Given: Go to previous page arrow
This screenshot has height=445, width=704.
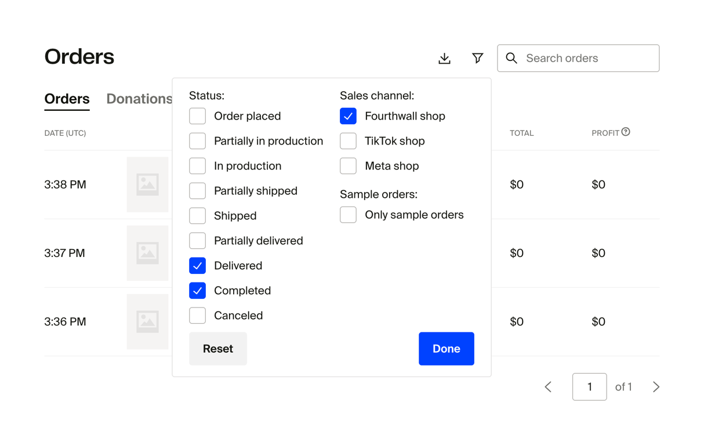Looking at the screenshot, I should click(548, 386).
